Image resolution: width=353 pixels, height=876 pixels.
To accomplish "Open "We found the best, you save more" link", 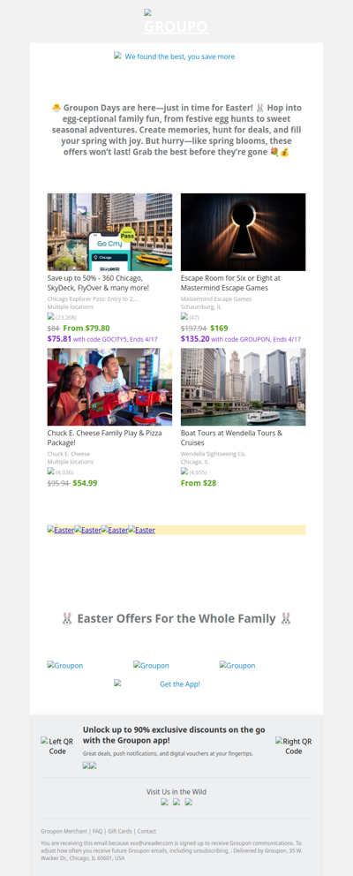I will [174, 57].
